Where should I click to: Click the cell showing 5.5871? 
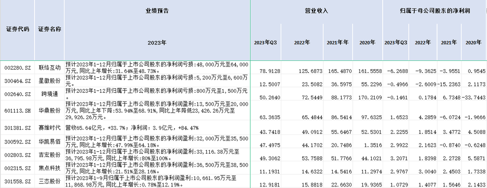pyautogui.click(x=476, y=158)
